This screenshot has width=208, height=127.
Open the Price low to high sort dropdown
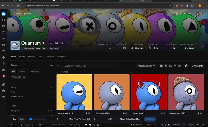click(x=146, y=66)
